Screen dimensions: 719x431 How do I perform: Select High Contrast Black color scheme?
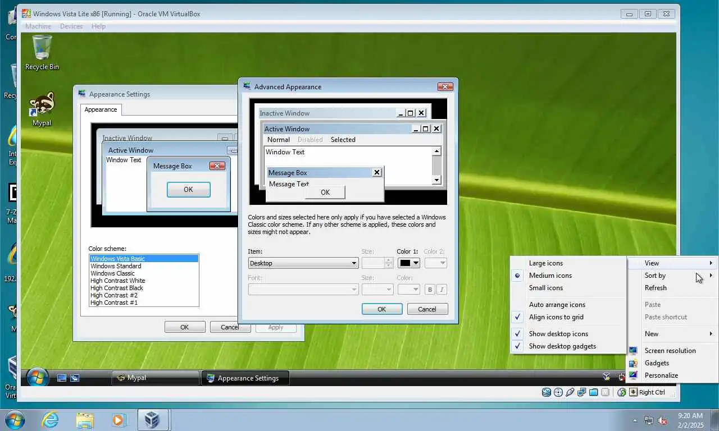[x=144, y=288]
